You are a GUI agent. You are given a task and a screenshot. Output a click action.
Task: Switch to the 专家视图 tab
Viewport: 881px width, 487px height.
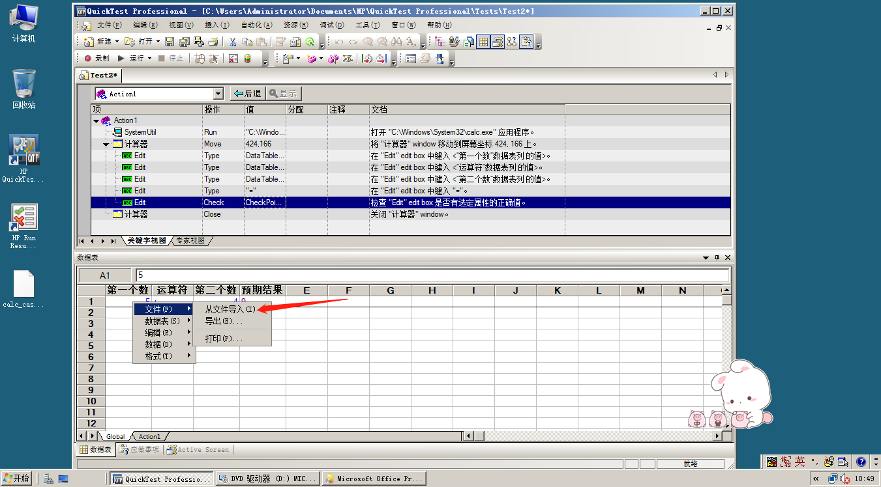point(192,241)
